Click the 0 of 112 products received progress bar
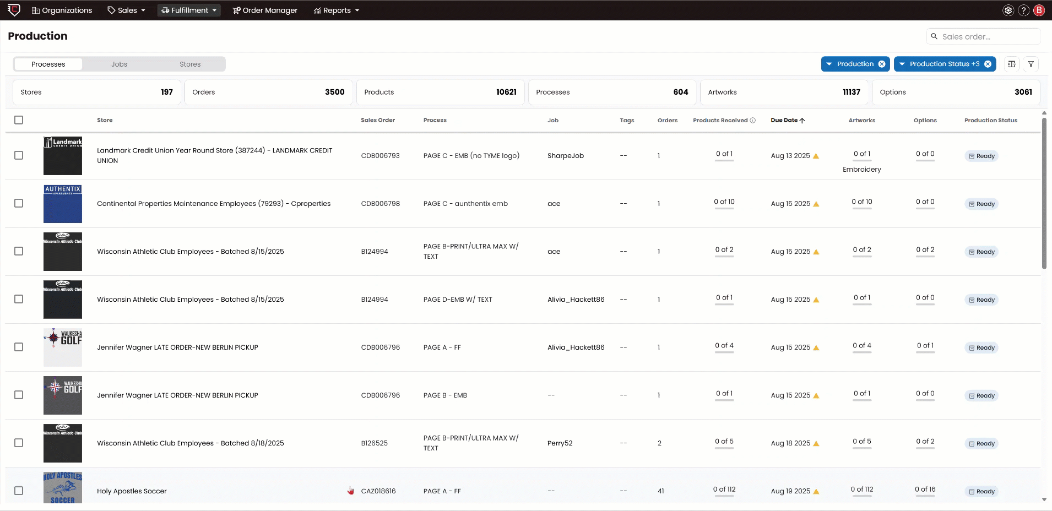Viewport: 1052px width, 511px height. point(724,491)
